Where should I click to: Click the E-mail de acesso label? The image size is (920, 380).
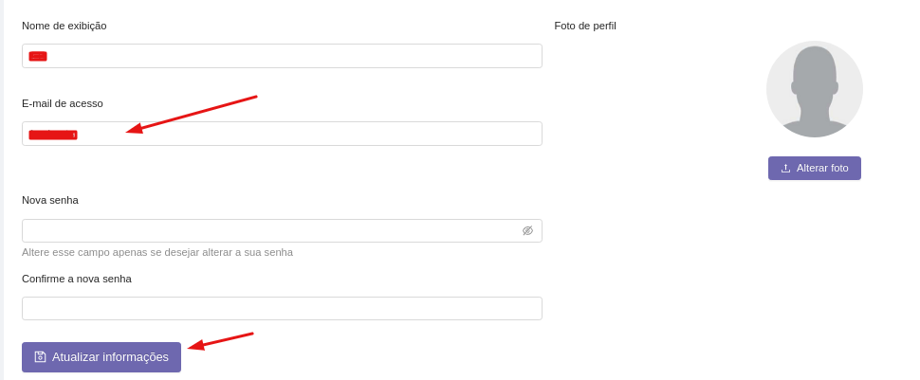point(63,103)
